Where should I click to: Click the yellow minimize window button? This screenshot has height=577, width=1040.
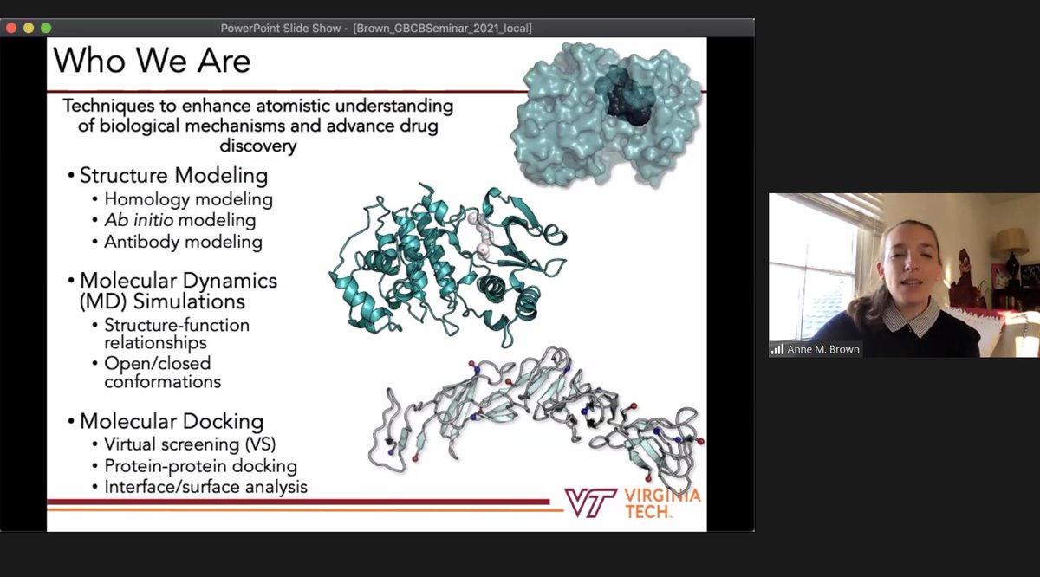coord(29,28)
